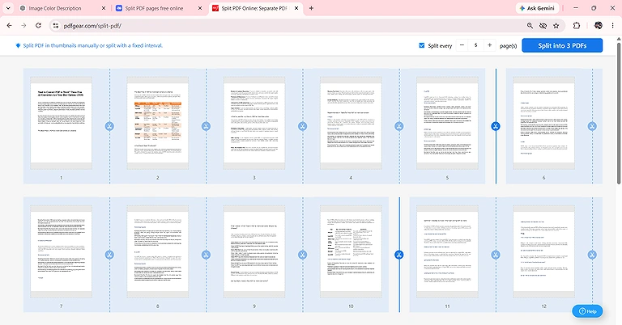The height and width of the screenshot is (325, 622).
Task: Increase split interval with plus button
Action: click(489, 45)
